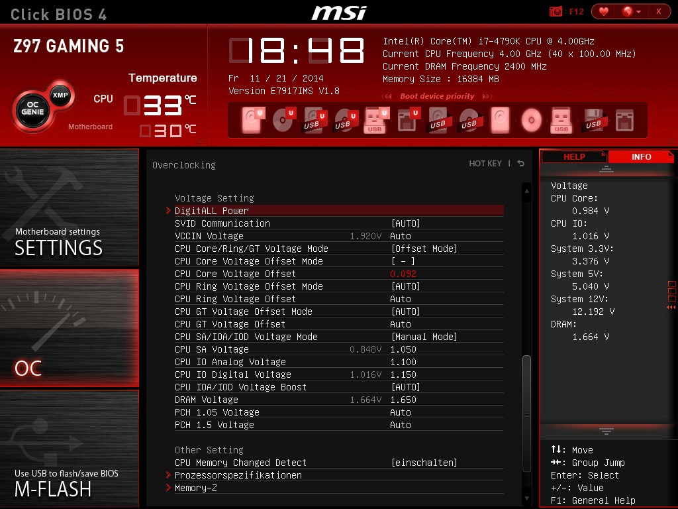Change CPU Ring Voltage Offset Mode [AUTO]
Screen dimensions: 678x509
tap(406, 286)
